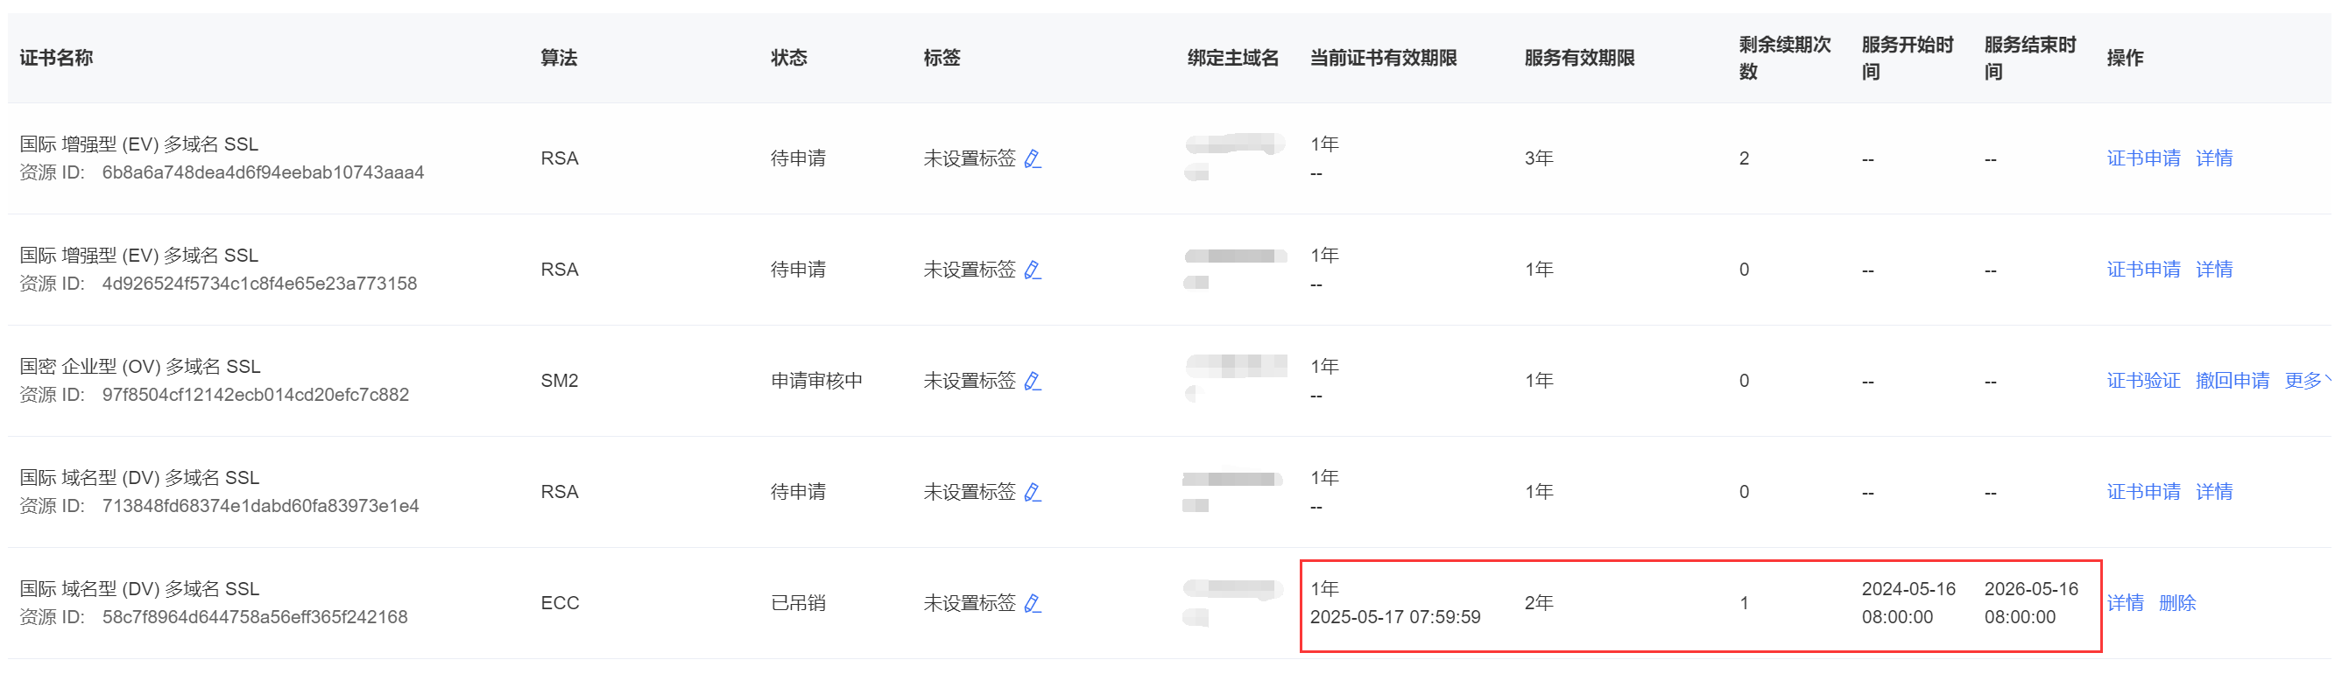Open 详情 for first EV certificate
The image size is (2349, 674).
(x=2214, y=158)
